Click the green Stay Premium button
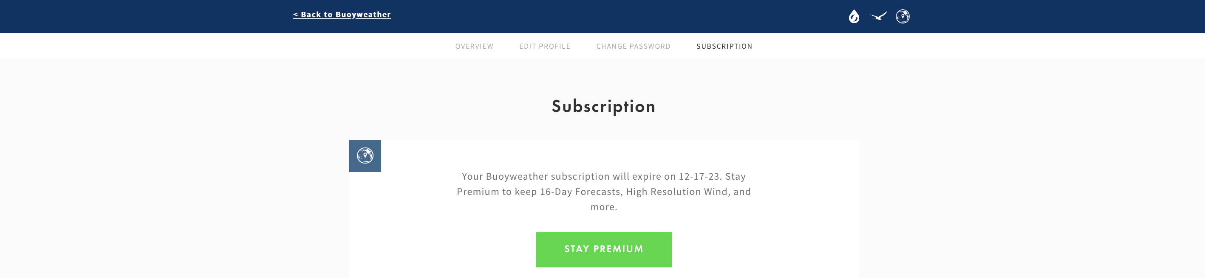Image resolution: width=1205 pixels, height=278 pixels. 604,250
